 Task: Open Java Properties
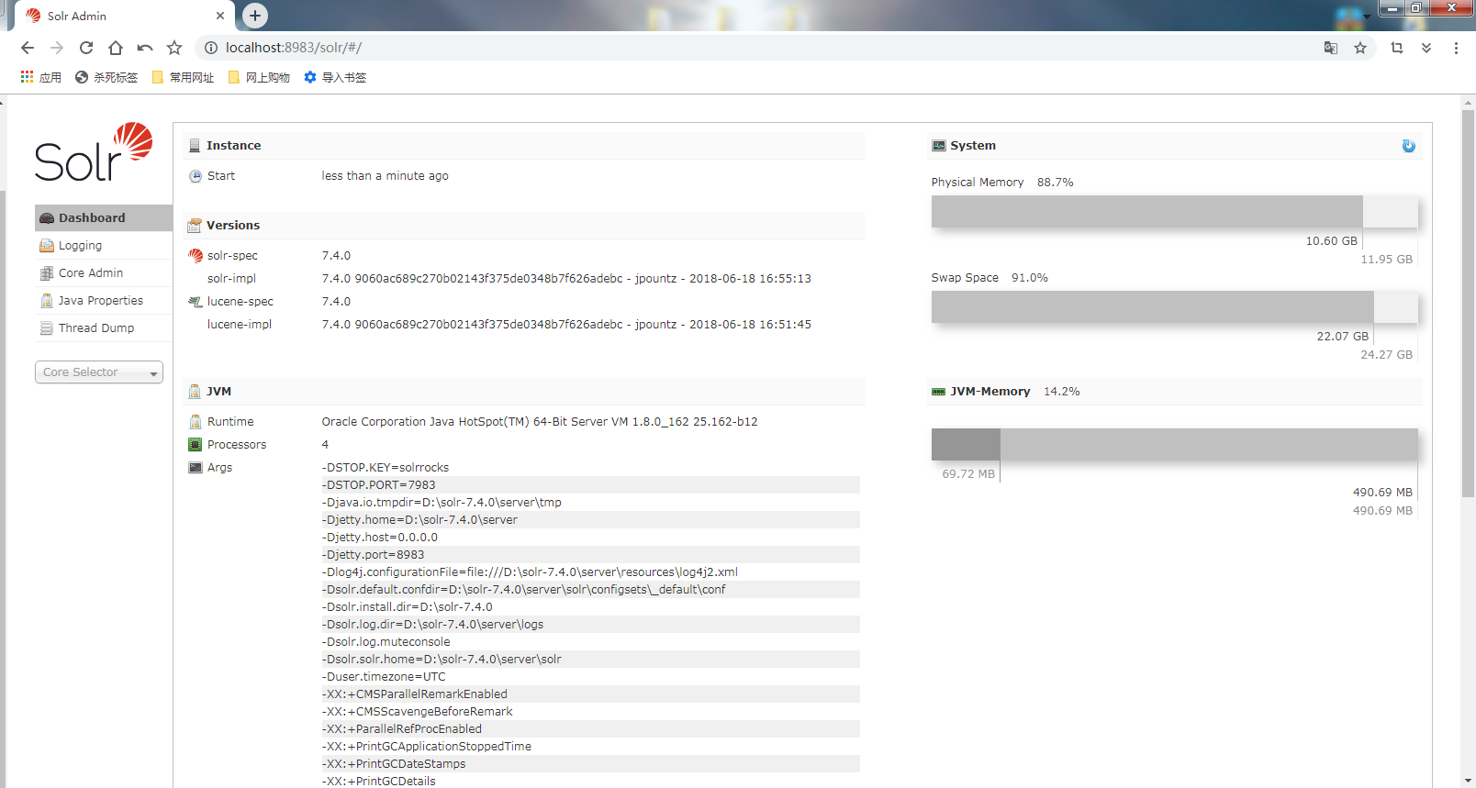(x=104, y=300)
